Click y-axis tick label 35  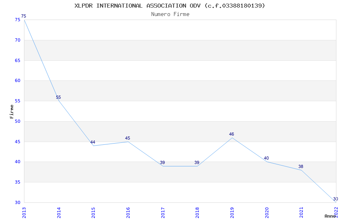[x=18, y=182]
